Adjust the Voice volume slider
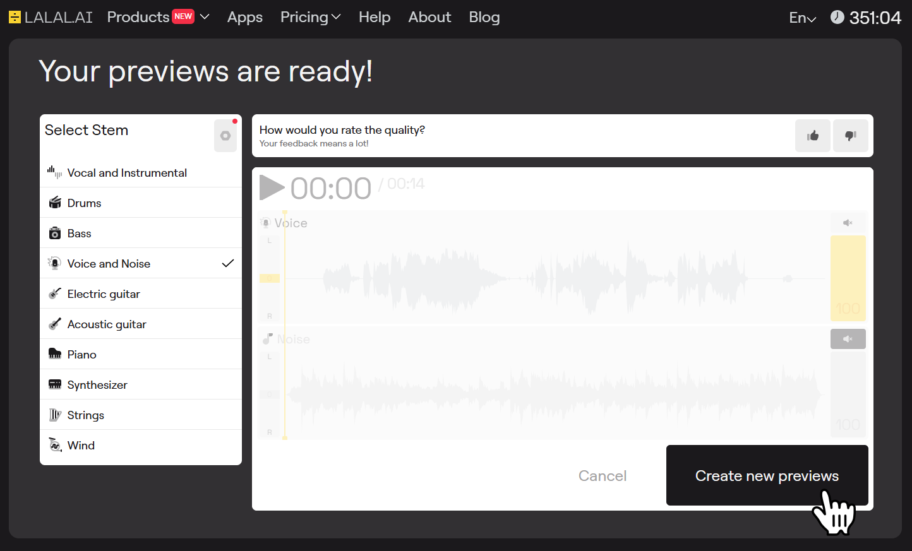 (848, 278)
